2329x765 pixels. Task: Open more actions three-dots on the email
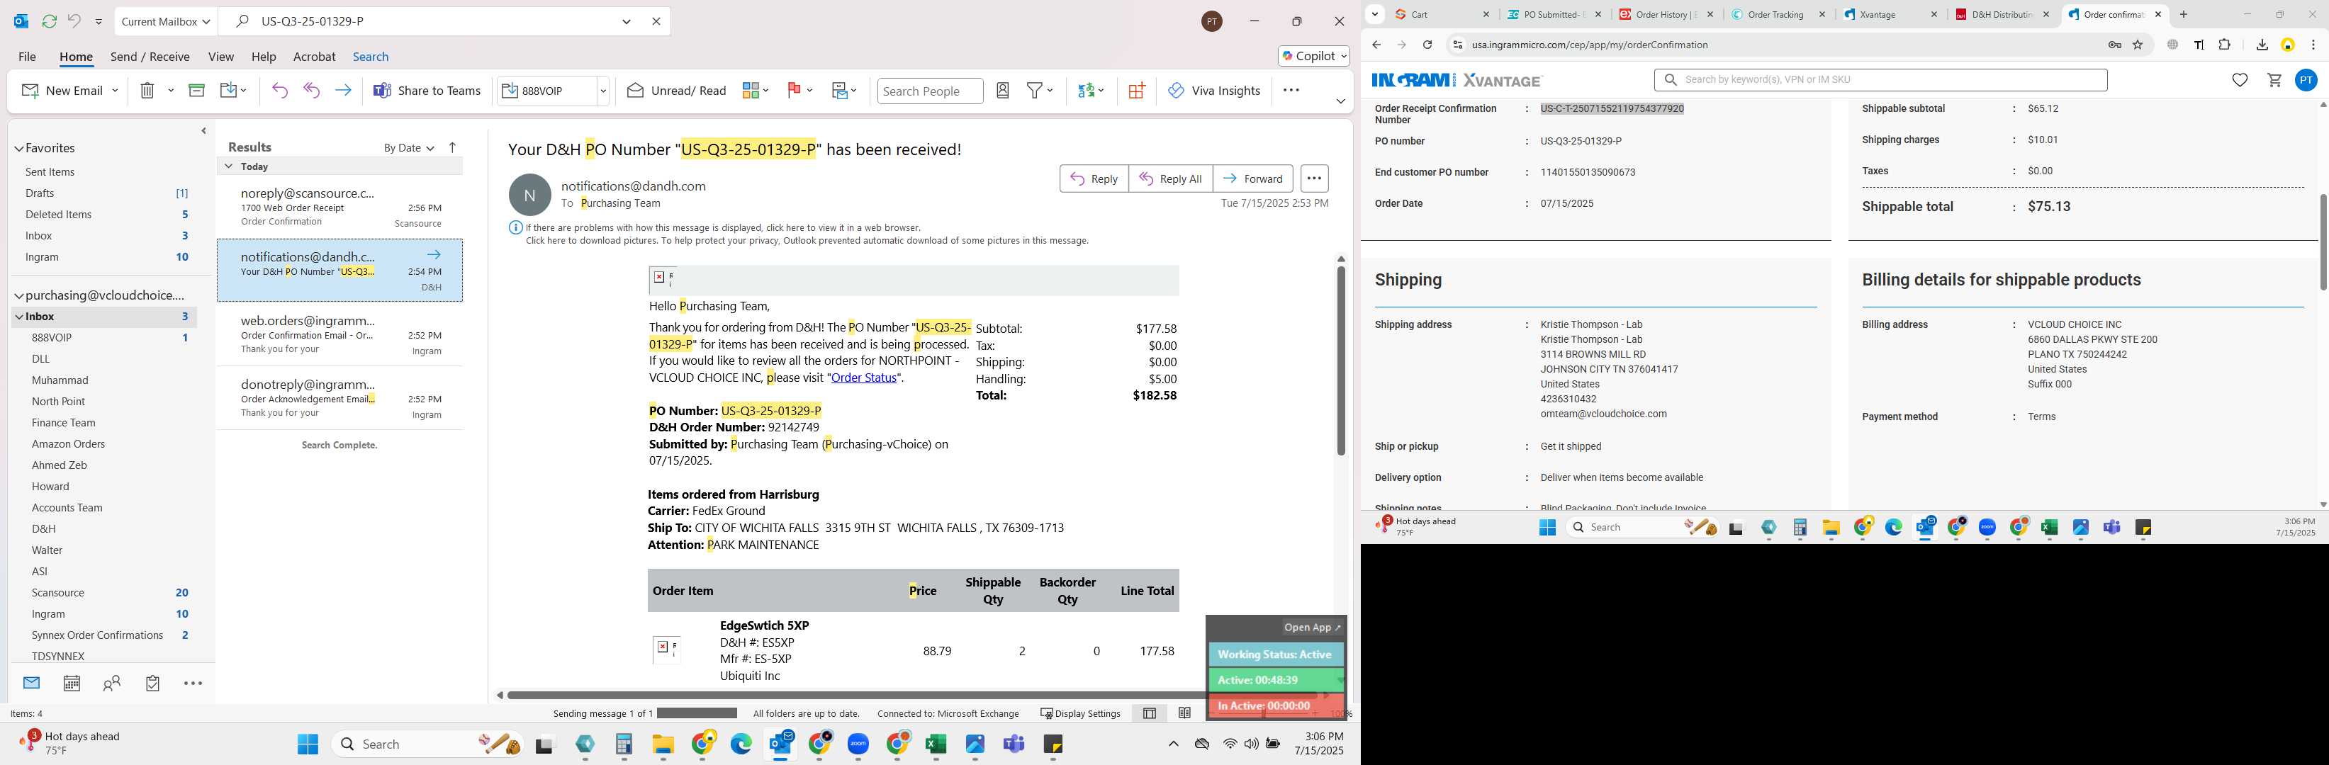(1313, 178)
